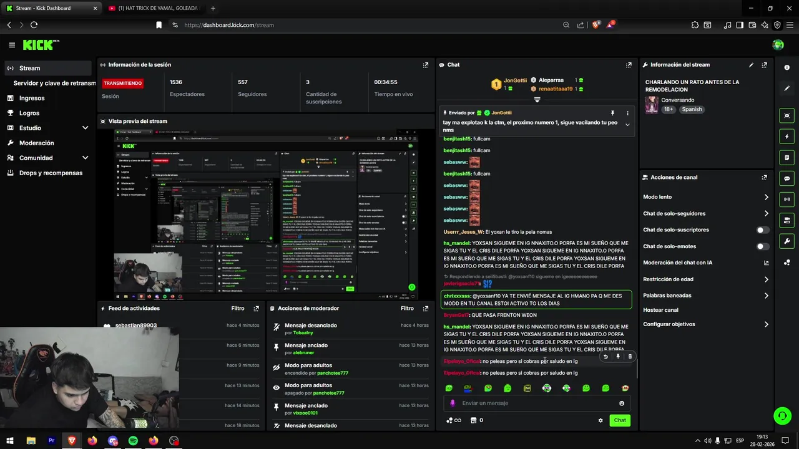Open Ingresos in the sidebar
Image resolution: width=799 pixels, height=449 pixels.
click(x=32, y=98)
